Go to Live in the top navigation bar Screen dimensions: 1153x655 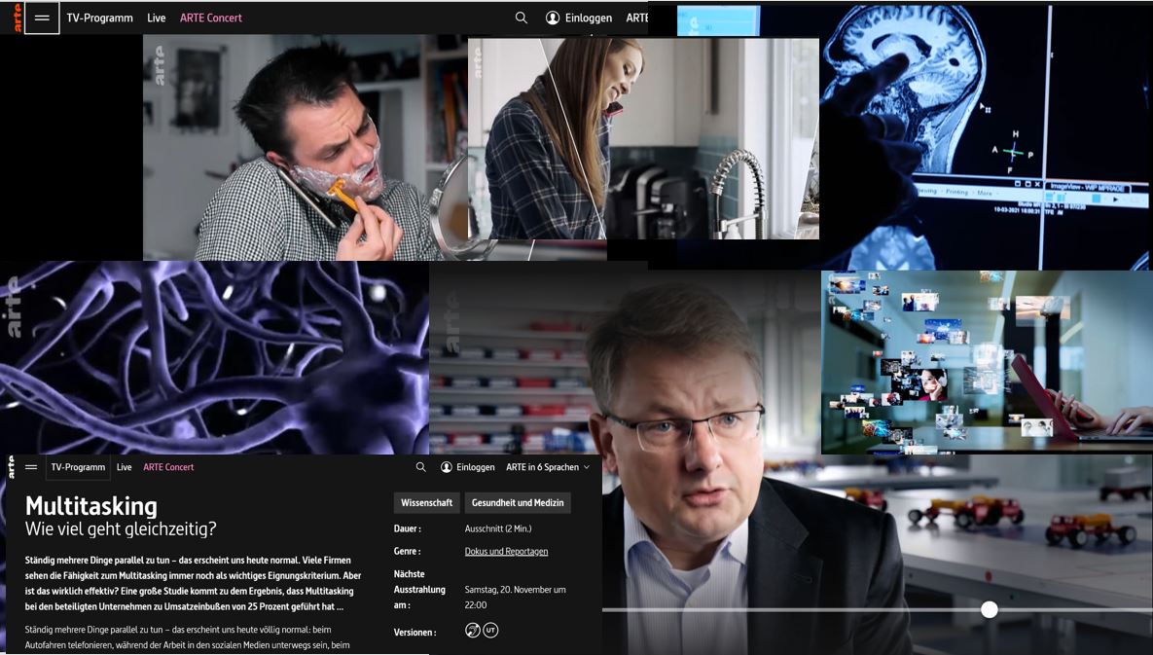[156, 18]
